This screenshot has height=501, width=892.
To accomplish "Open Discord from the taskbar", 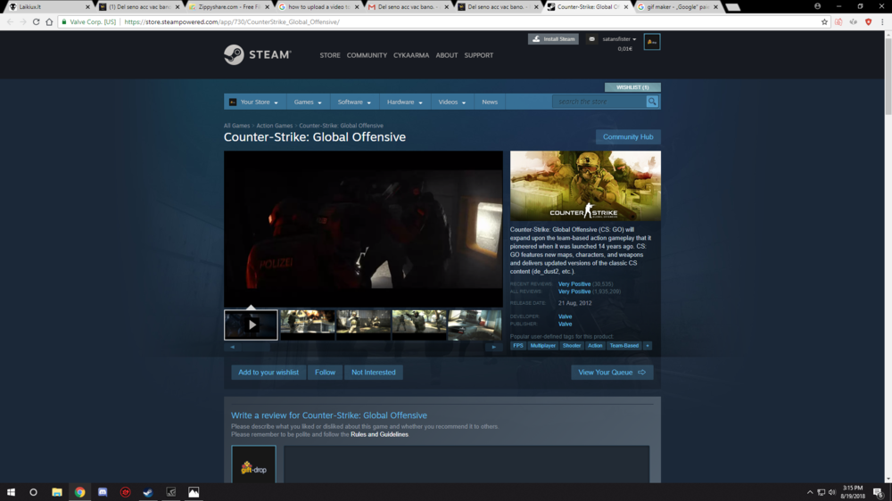I will coord(103,492).
